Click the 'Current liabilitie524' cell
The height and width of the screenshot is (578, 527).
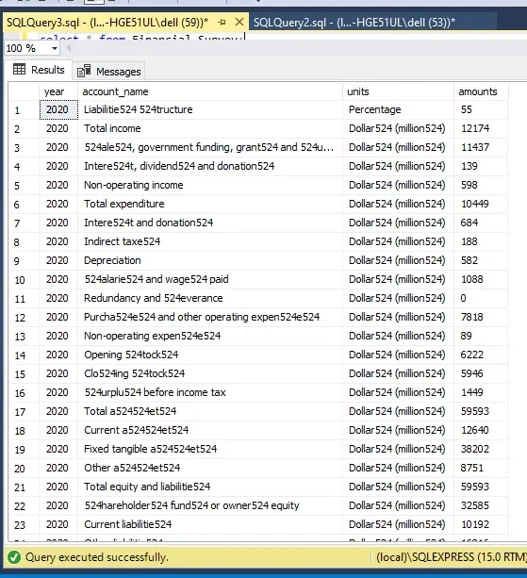210,524
